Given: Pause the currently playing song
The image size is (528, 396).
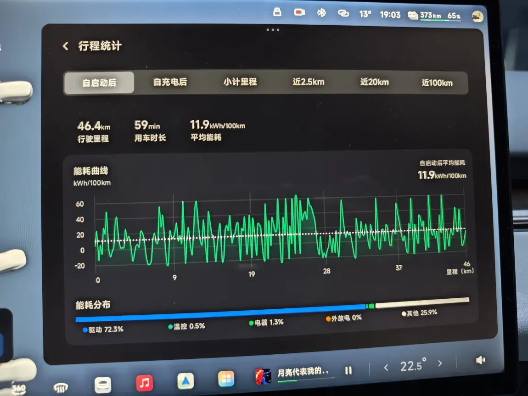Looking at the screenshot, I should pyautogui.click(x=348, y=370).
